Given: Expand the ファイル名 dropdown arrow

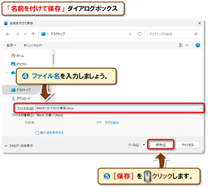Looking at the screenshot, I should tap(200, 108).
